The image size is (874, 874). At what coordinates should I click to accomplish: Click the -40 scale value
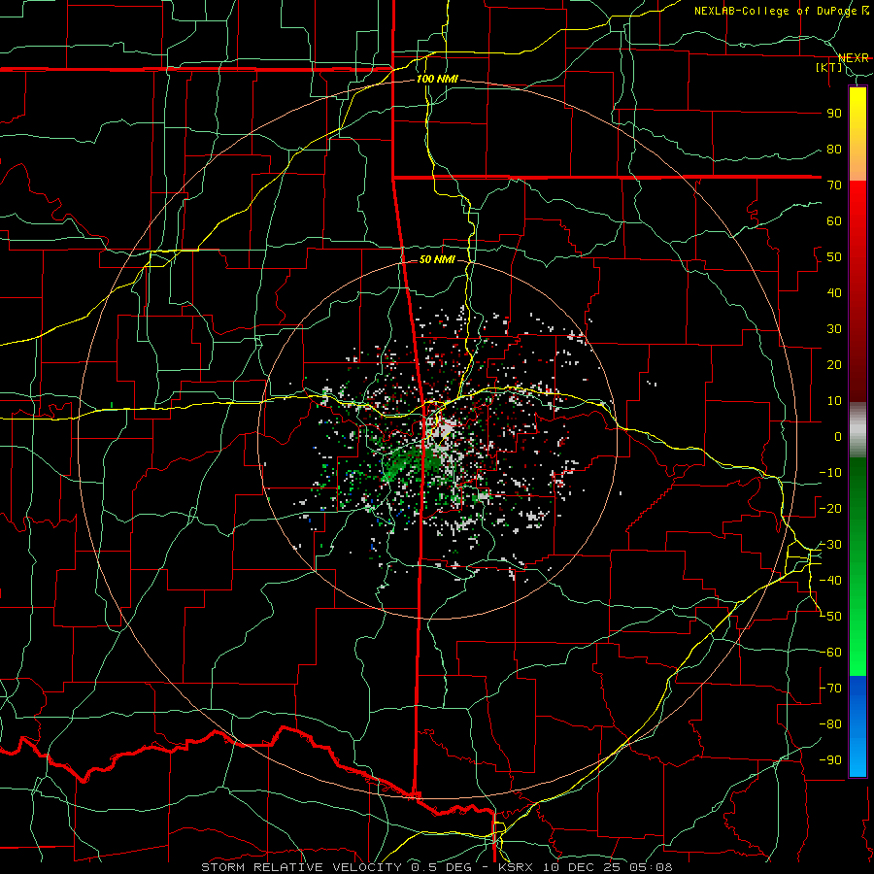coord(830,581)
